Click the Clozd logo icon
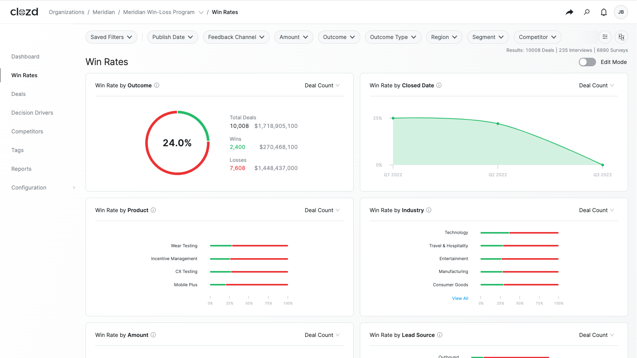This screenshot has width=637, height=358. pos(24,12)
